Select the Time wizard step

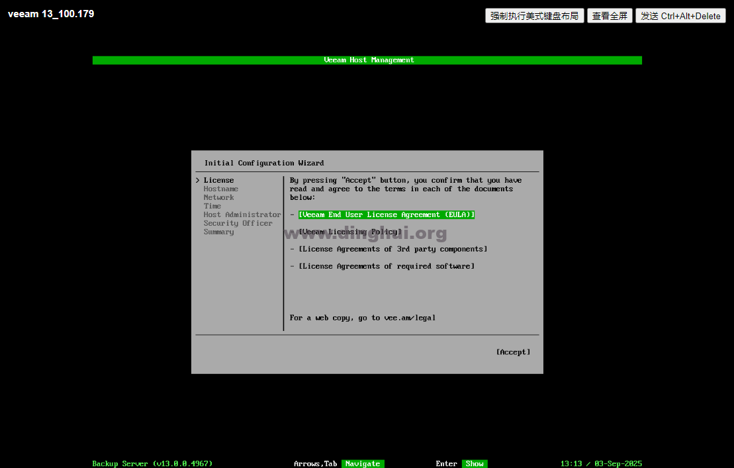pyautogui.click(x=212, y=206)
